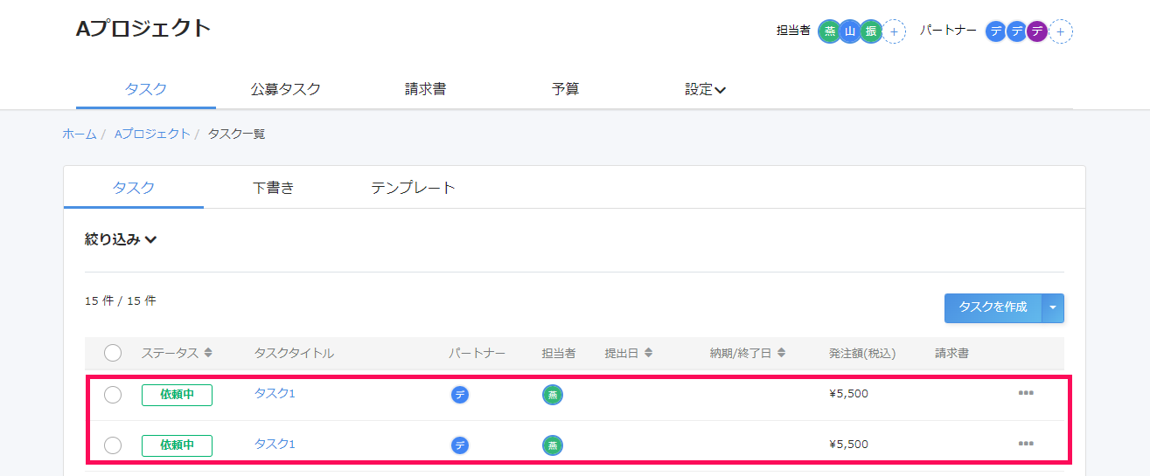
Task: Click the 燕 assignee avatar in the bottom タスク1 row
Action: coord(553,445)
